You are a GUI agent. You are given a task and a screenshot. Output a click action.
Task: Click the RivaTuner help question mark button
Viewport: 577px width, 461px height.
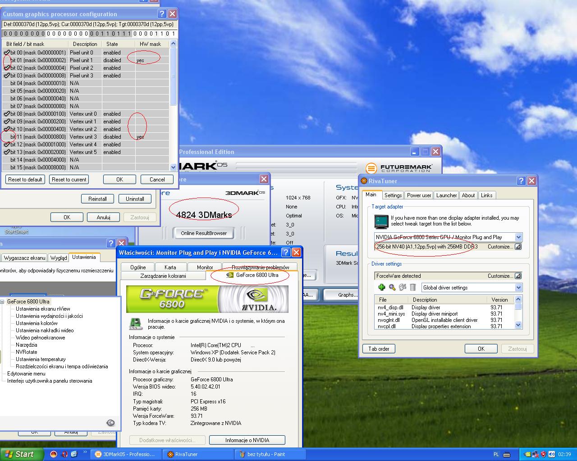(x=522, y=181)
